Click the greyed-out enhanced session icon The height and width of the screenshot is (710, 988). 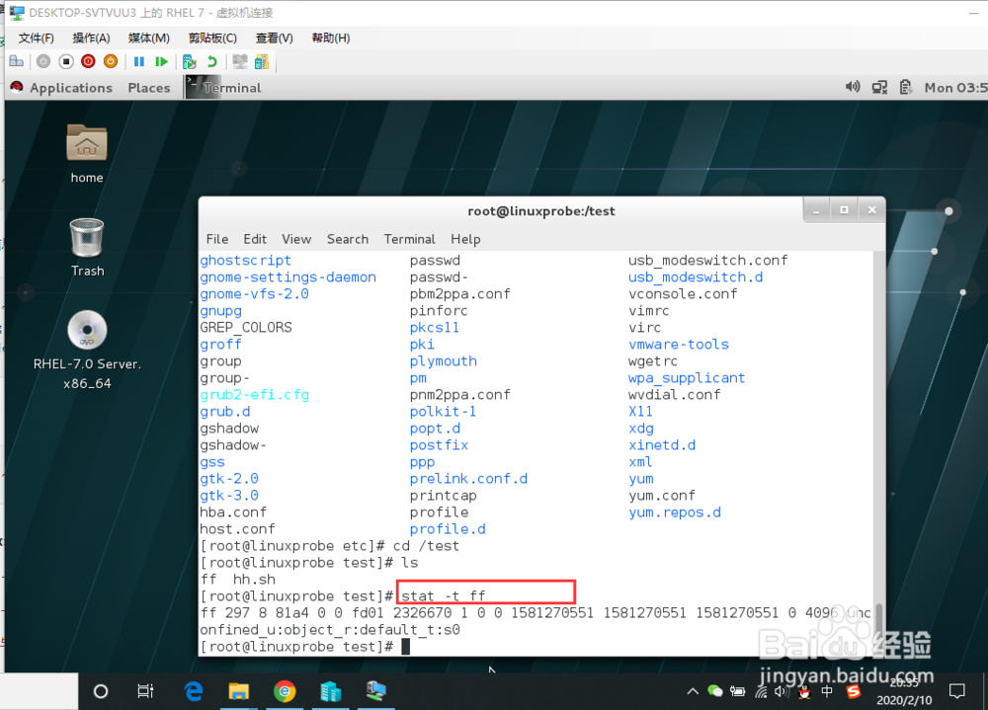(x=239, y=61)
